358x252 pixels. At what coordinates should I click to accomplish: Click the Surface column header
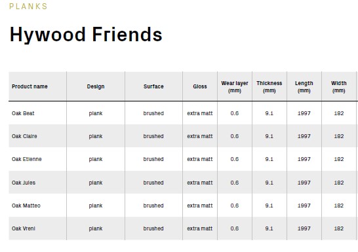[153, 86]
